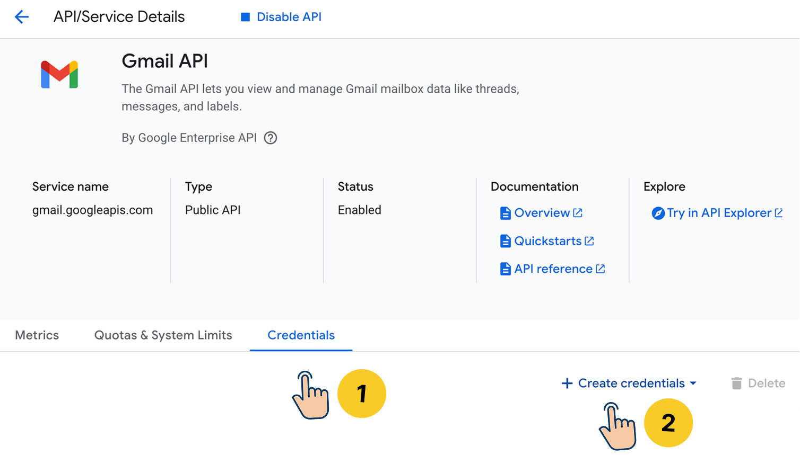Image resolution: width=800 pixels, height=455 pixels.
Task: Click the document icon beside API reference
Action: coord(506,269)
